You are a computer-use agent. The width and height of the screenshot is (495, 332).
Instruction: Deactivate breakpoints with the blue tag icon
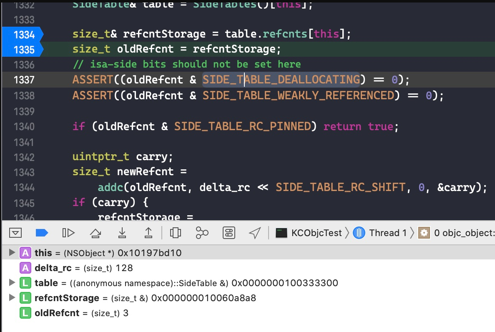pos(42,233)
